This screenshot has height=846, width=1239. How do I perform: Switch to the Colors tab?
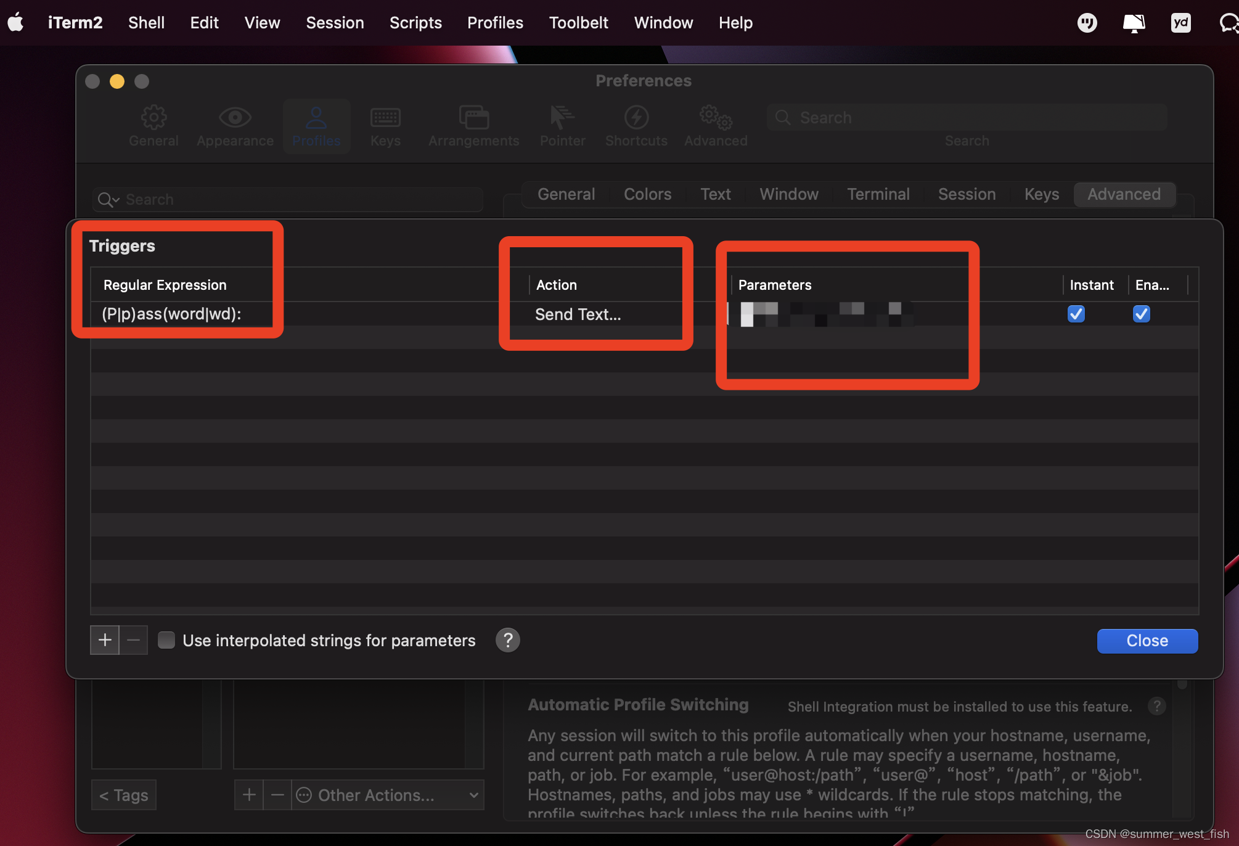click(x=647, y=194)
